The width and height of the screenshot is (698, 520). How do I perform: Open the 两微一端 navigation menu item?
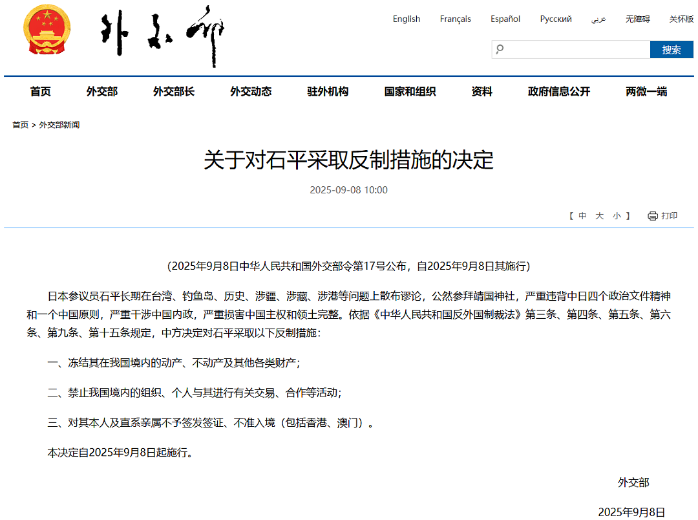click(646, 91)
